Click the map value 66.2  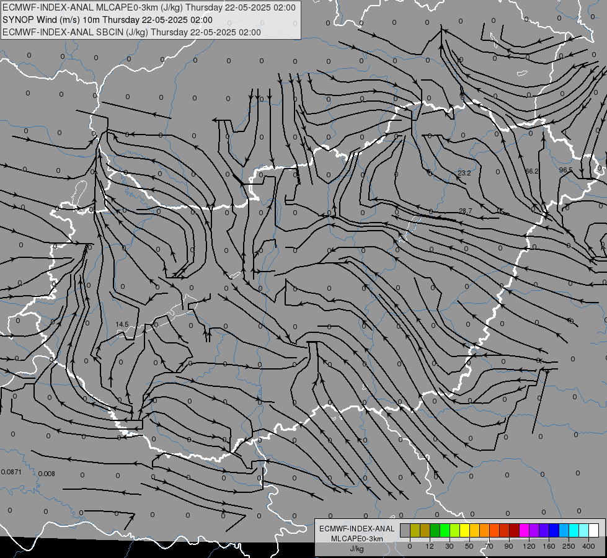click(x=532, y=171)
